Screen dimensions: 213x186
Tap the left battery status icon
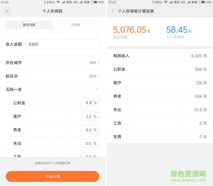pos(94,2)
